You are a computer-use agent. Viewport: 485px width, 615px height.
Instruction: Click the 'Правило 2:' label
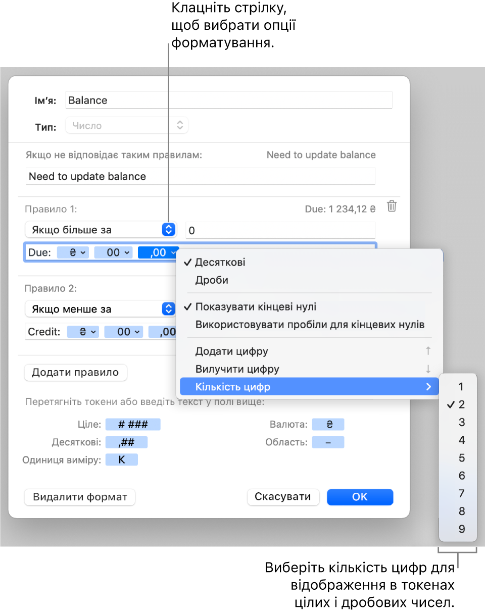pos(51,288)
